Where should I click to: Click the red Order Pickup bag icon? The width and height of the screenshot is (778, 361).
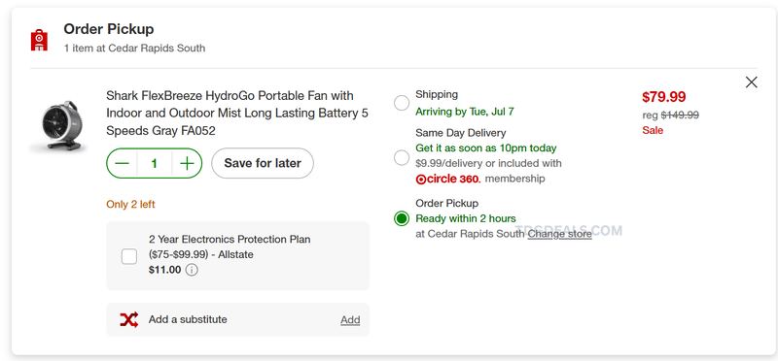click(x=39, y=40)
